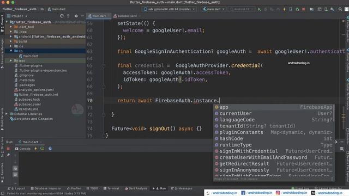Select README.md in project tree
The height and width of the screenshot is (196, 349).
(26, 109)
